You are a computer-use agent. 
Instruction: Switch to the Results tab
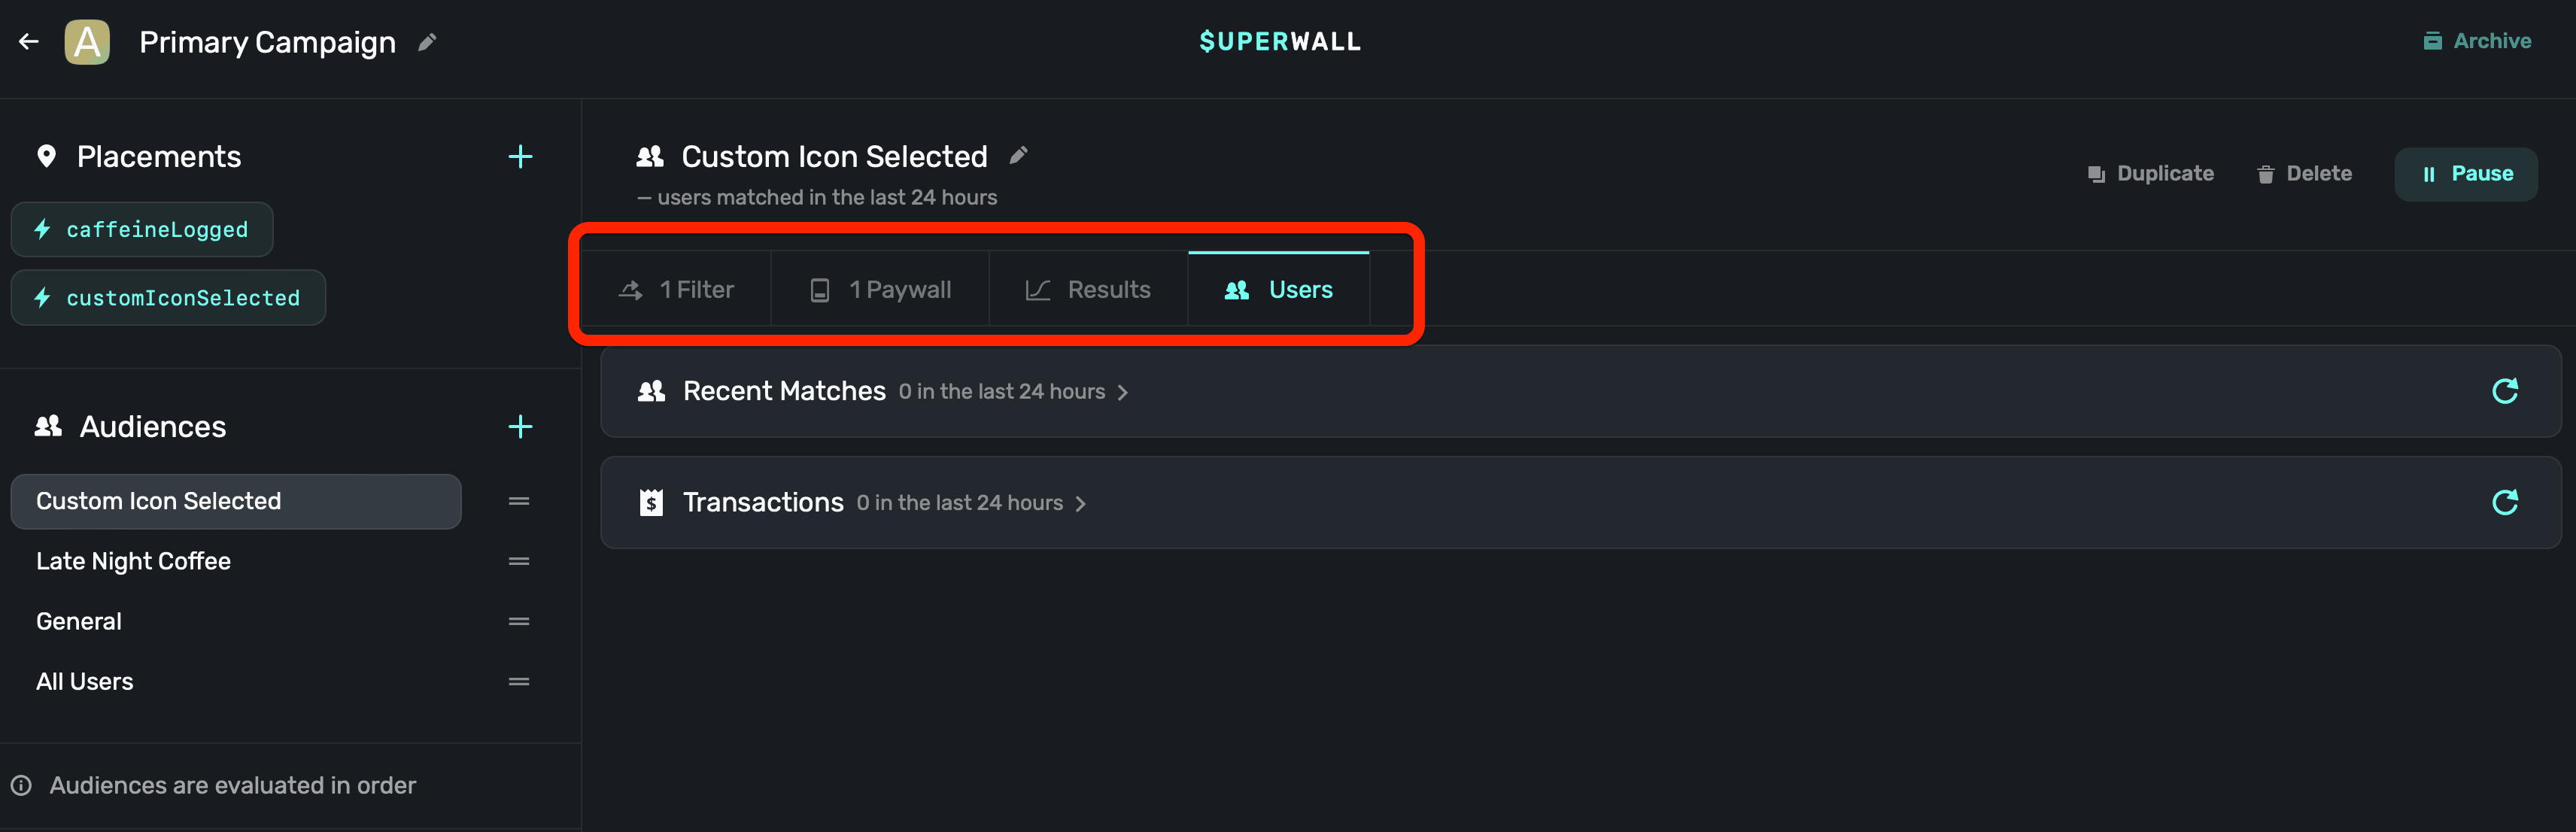[1088, 290]
